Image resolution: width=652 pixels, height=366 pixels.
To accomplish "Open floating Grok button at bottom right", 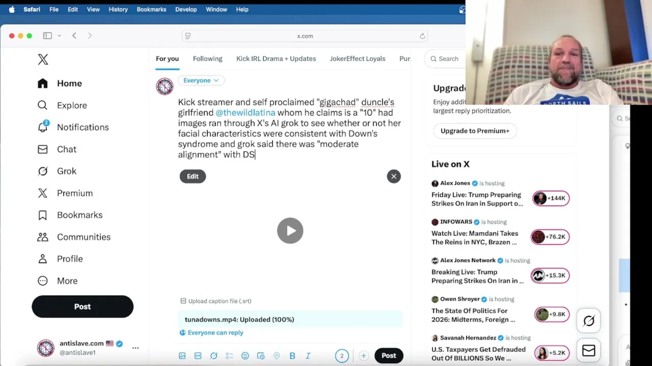I will point(589,321).
